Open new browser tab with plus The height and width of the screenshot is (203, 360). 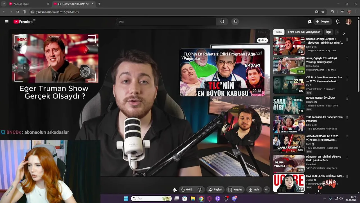99,4
